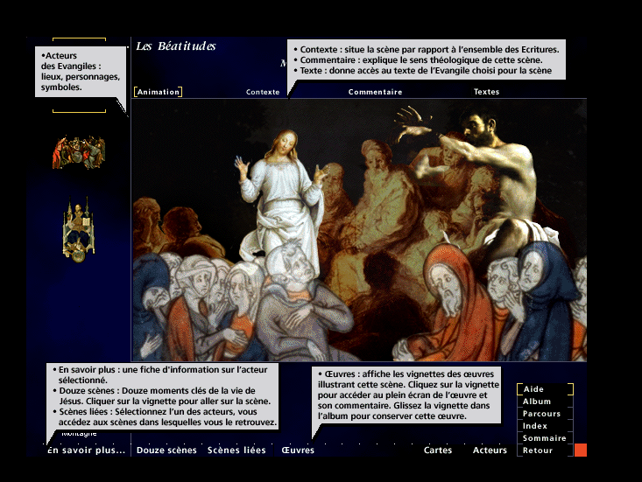Choose Parcours in the navigation menu
Viewport: 642px width, 482px height.
[x=541, y=414]
